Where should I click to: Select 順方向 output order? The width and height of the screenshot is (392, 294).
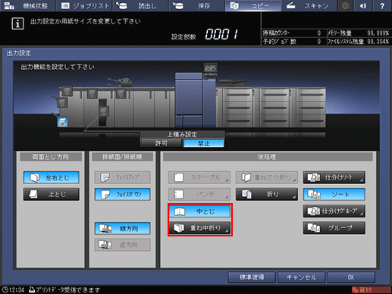click(x=123, y=228)
